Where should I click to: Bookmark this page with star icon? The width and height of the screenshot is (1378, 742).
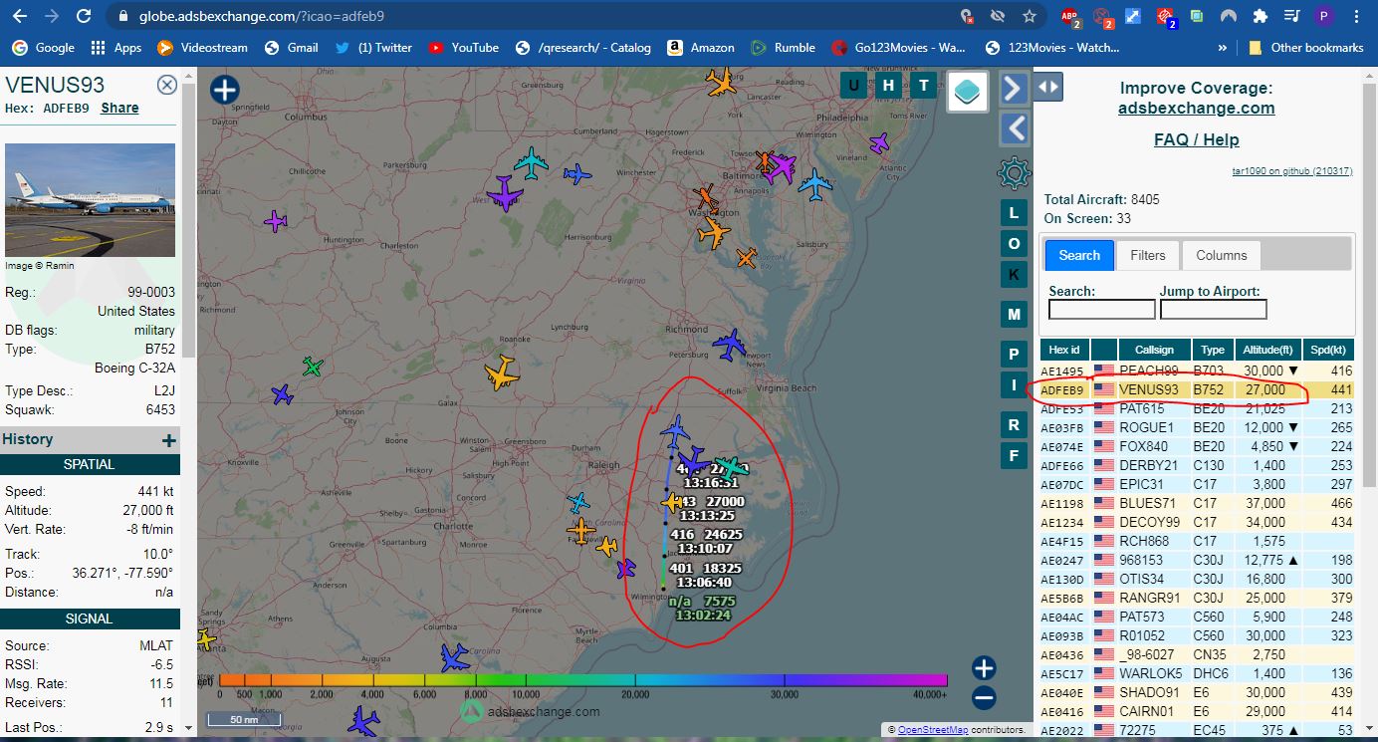tap(1029, 16)
